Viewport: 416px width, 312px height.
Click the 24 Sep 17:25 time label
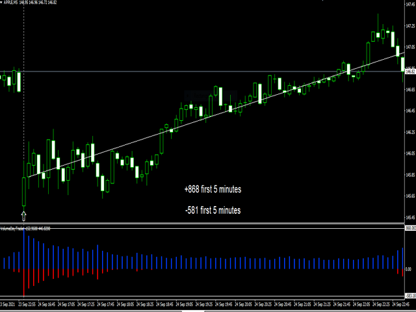tap(86, 304)
